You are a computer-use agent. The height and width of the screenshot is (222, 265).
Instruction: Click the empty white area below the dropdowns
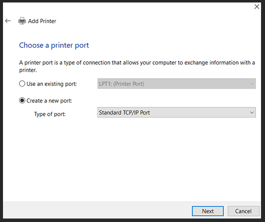point(132,159)
